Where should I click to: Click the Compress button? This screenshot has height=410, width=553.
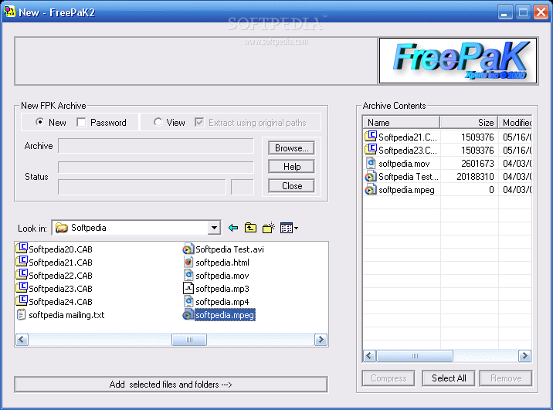pos(388,378)
